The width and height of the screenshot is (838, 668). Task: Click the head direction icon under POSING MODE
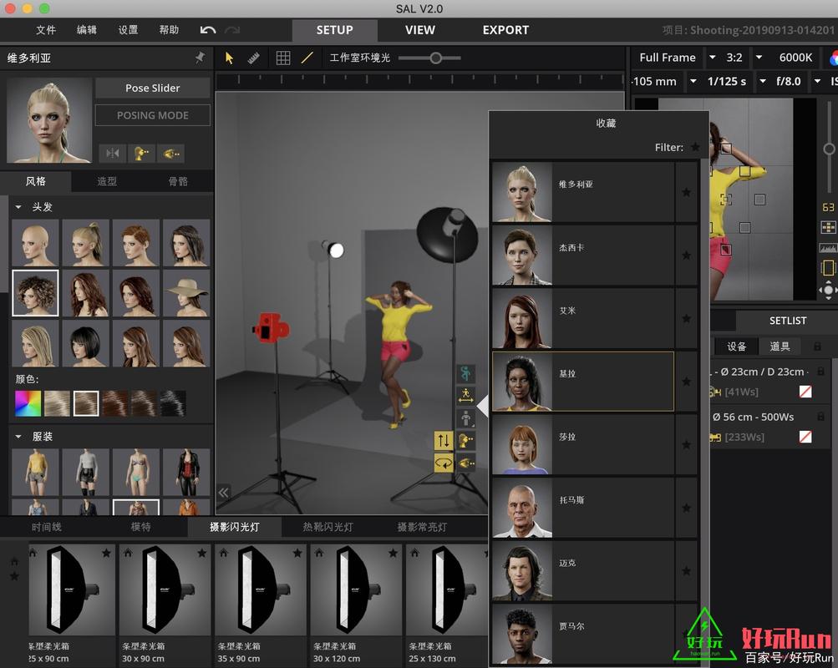click(140, 153)
